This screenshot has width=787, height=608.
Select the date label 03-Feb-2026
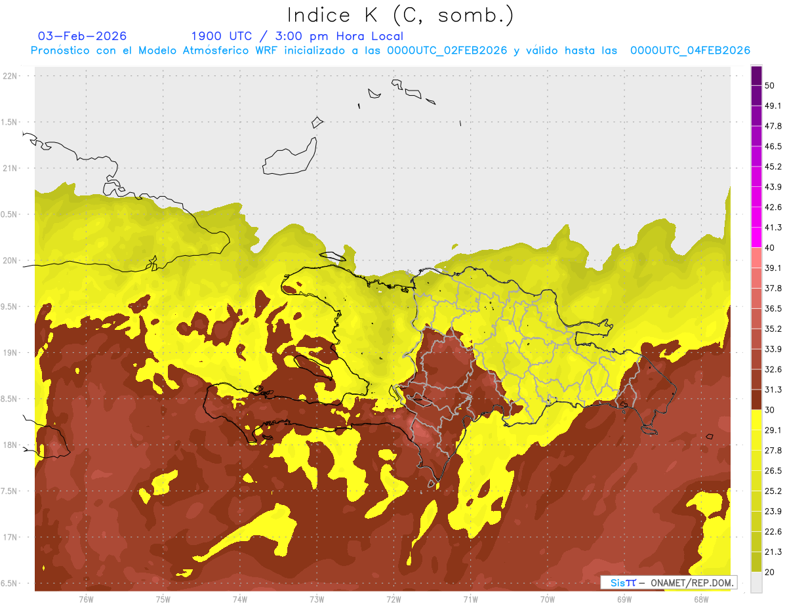pyautogui.click(x=83, y=36)
